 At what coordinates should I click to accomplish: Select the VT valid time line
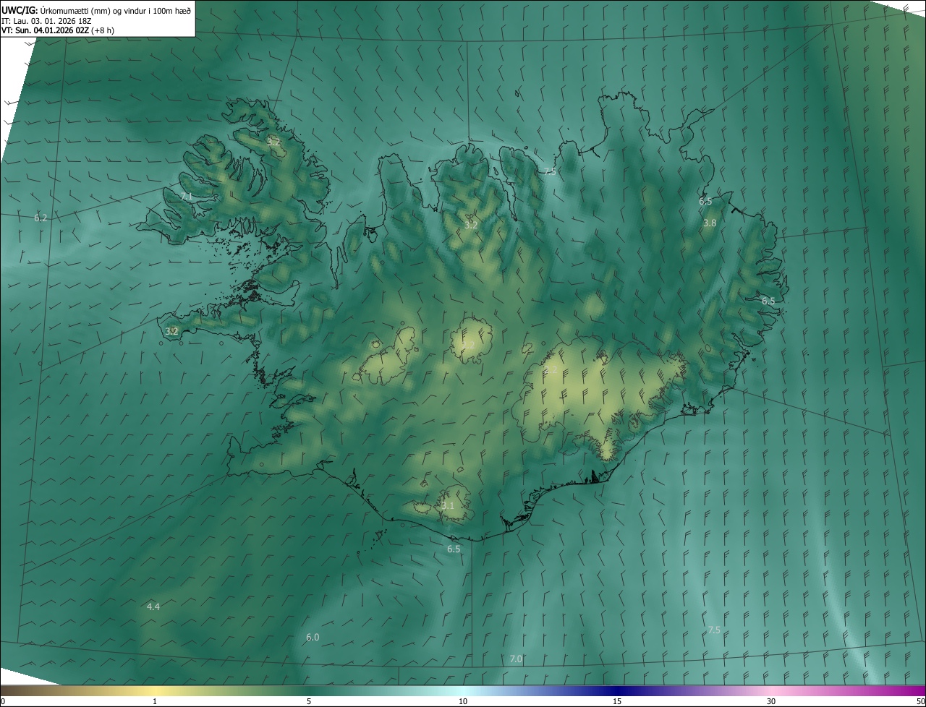click(58, 30)
